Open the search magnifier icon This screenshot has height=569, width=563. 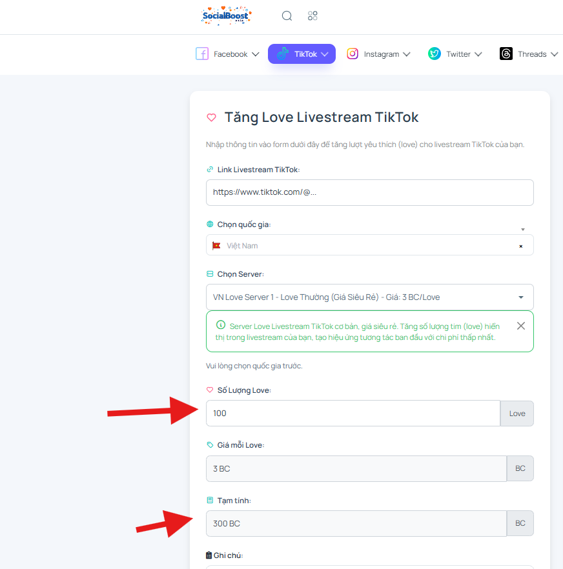pyautogui.click(x=287, y=15)
